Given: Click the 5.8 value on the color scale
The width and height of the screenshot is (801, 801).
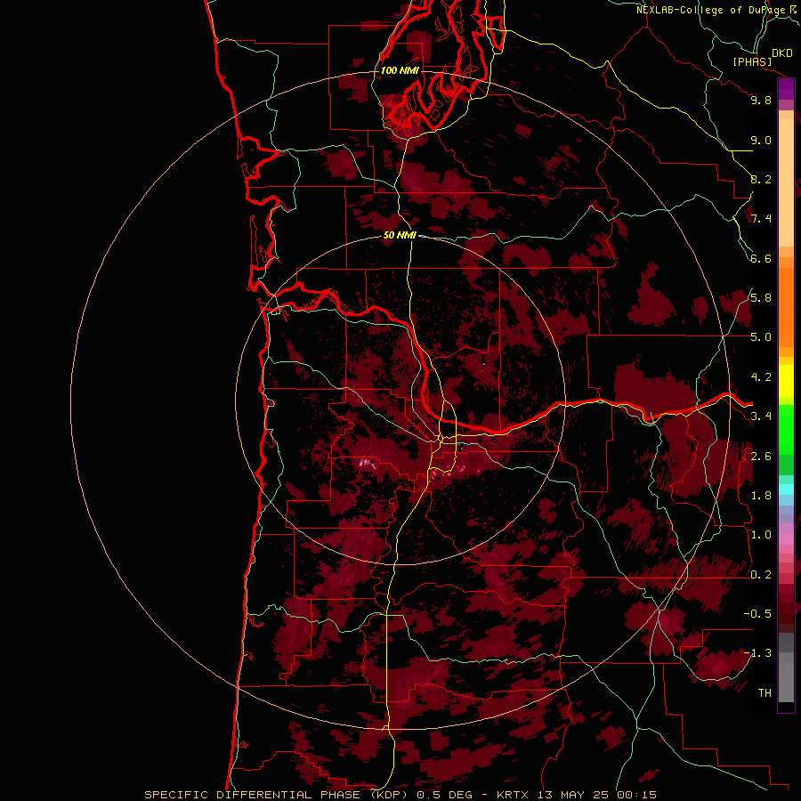Looking at the screenshot, I should [761, 298].
